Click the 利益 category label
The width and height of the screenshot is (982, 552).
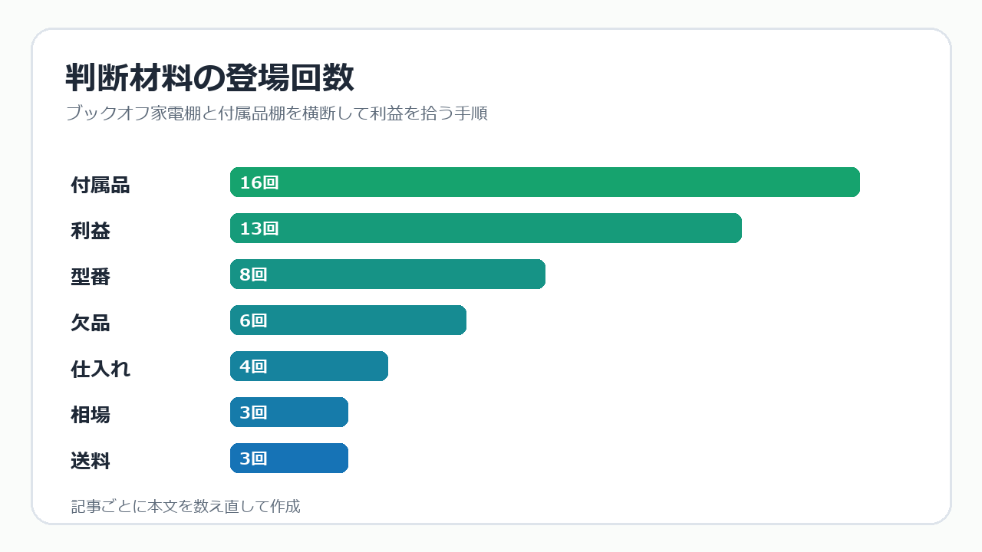91,231
